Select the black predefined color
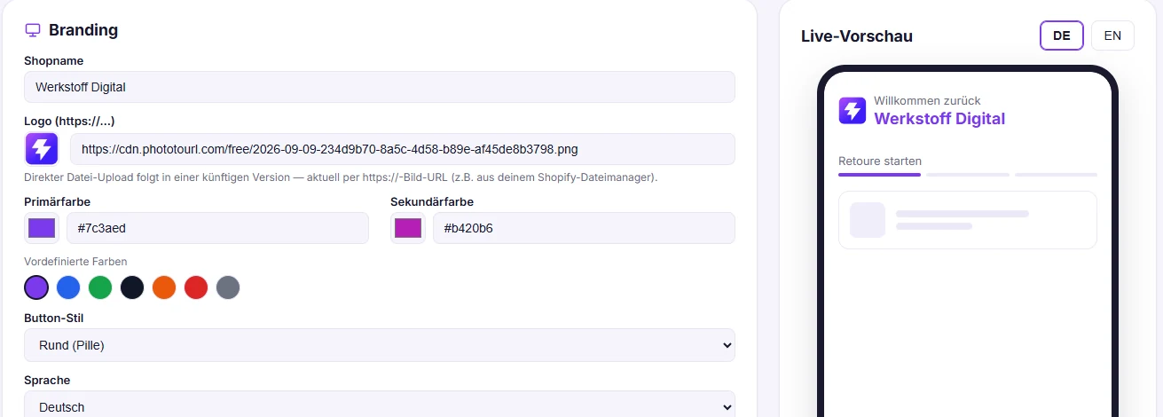This screenshot has width=1163, height=417. [x=132, y=287]
